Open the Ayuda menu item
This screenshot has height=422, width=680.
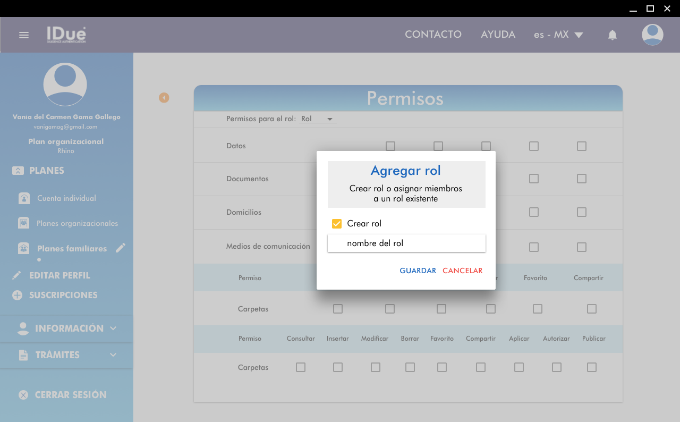[498, 35]
